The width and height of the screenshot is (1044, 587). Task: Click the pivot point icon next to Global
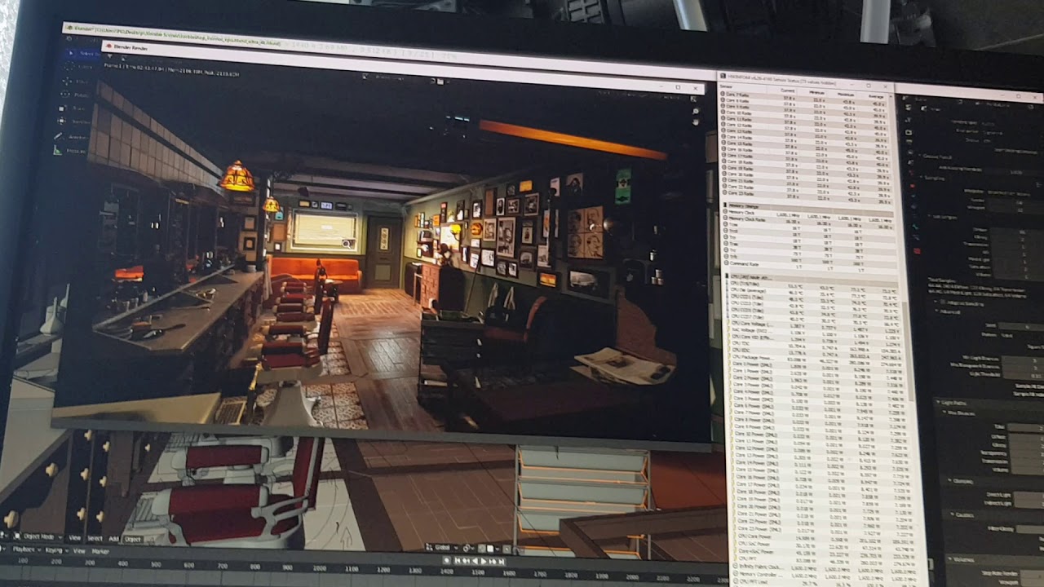(x=467, y=548)
